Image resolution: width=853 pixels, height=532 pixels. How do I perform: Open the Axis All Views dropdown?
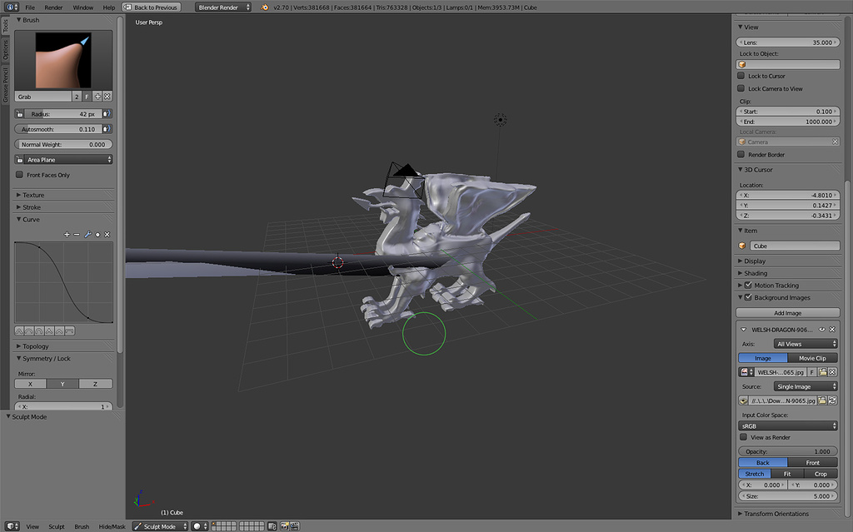pos(806,344)
